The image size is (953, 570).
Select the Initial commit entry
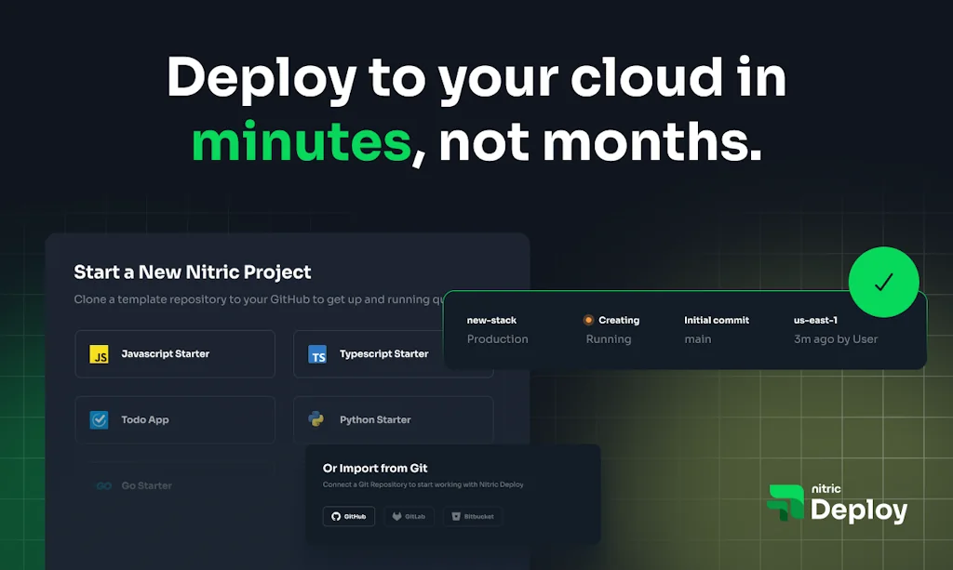click(x=717, y=320)
